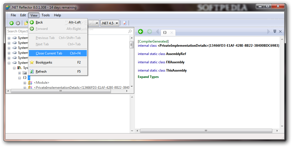Click the code pane's vertical scroll up arrow
This screenshot has width=292, height=147.
(282, 39)
